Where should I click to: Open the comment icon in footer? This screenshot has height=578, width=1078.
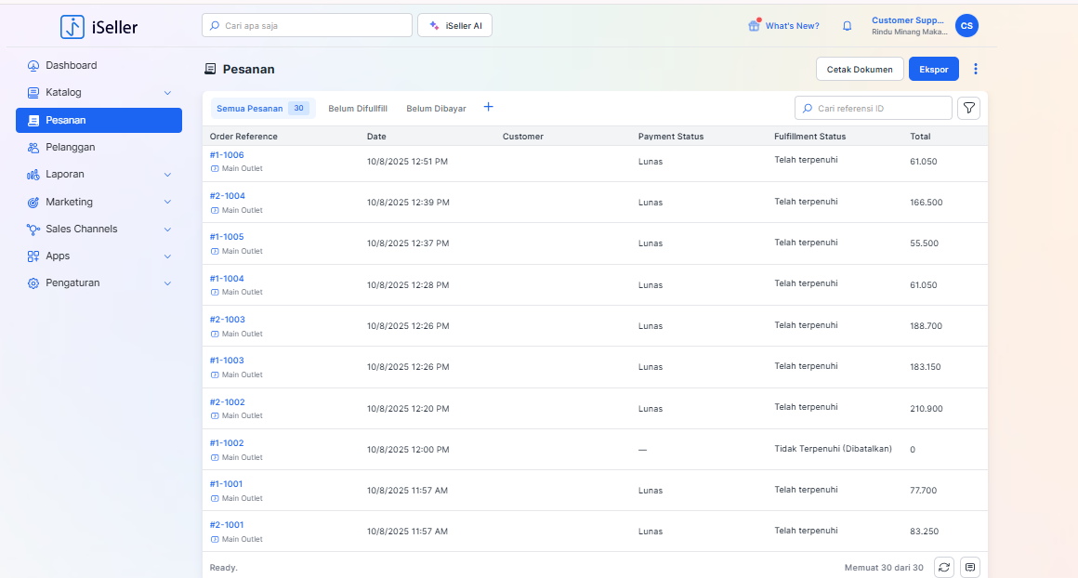tap(970, 567)
